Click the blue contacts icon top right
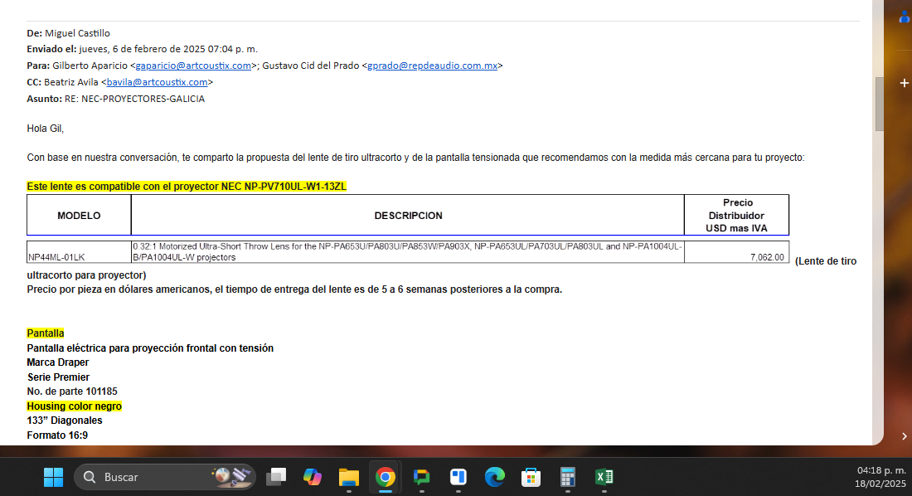Viewport: 912px width, 496px height. (905, 17)
